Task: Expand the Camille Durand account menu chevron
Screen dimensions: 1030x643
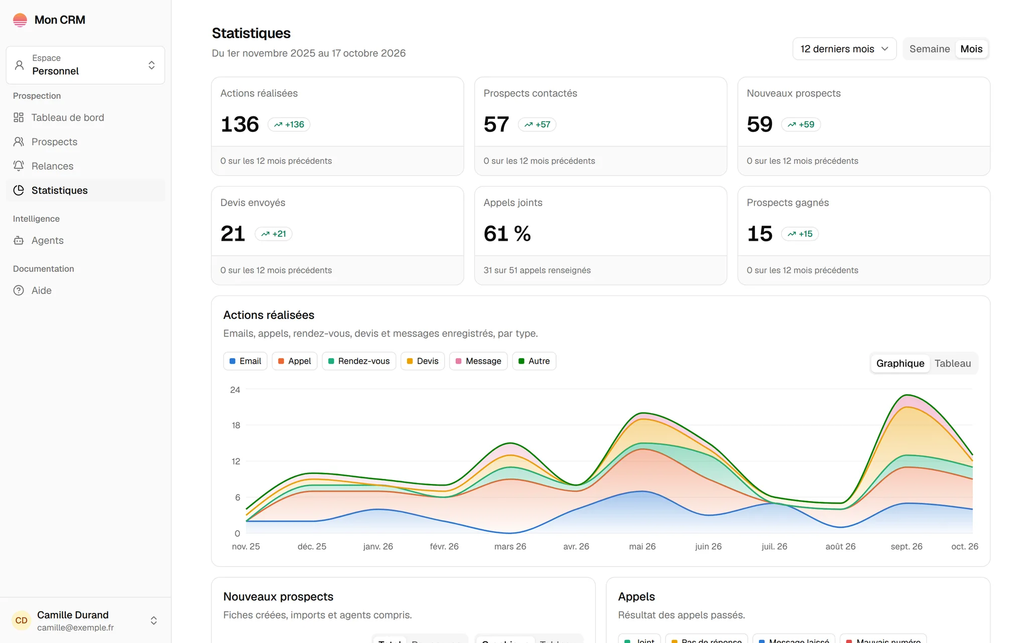Action: [154, 620]
